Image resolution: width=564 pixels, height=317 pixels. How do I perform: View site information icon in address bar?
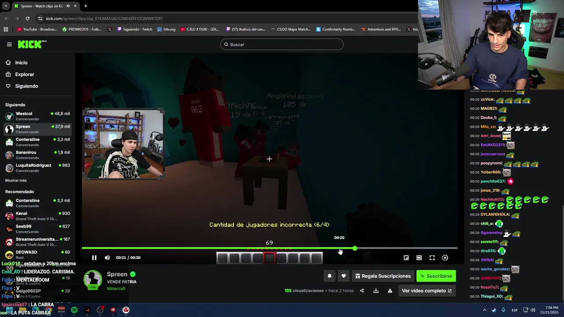41,18
